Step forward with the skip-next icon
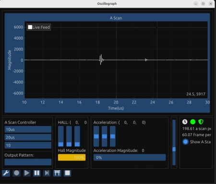Screen dimensions: 216x184 [x=47, y=173]
